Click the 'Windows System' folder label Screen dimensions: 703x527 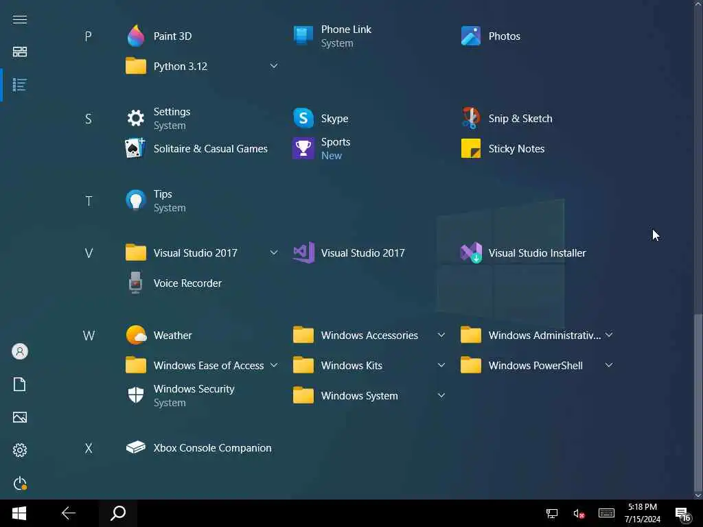pos(360,396)
